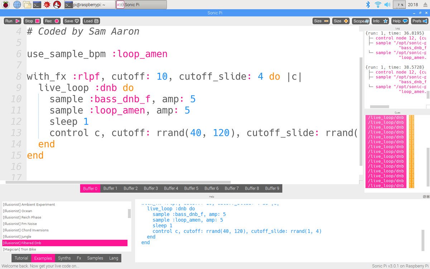Click the help content vertical scrollbar
Screen dimensions: 430x269
[x=423, y=240]
